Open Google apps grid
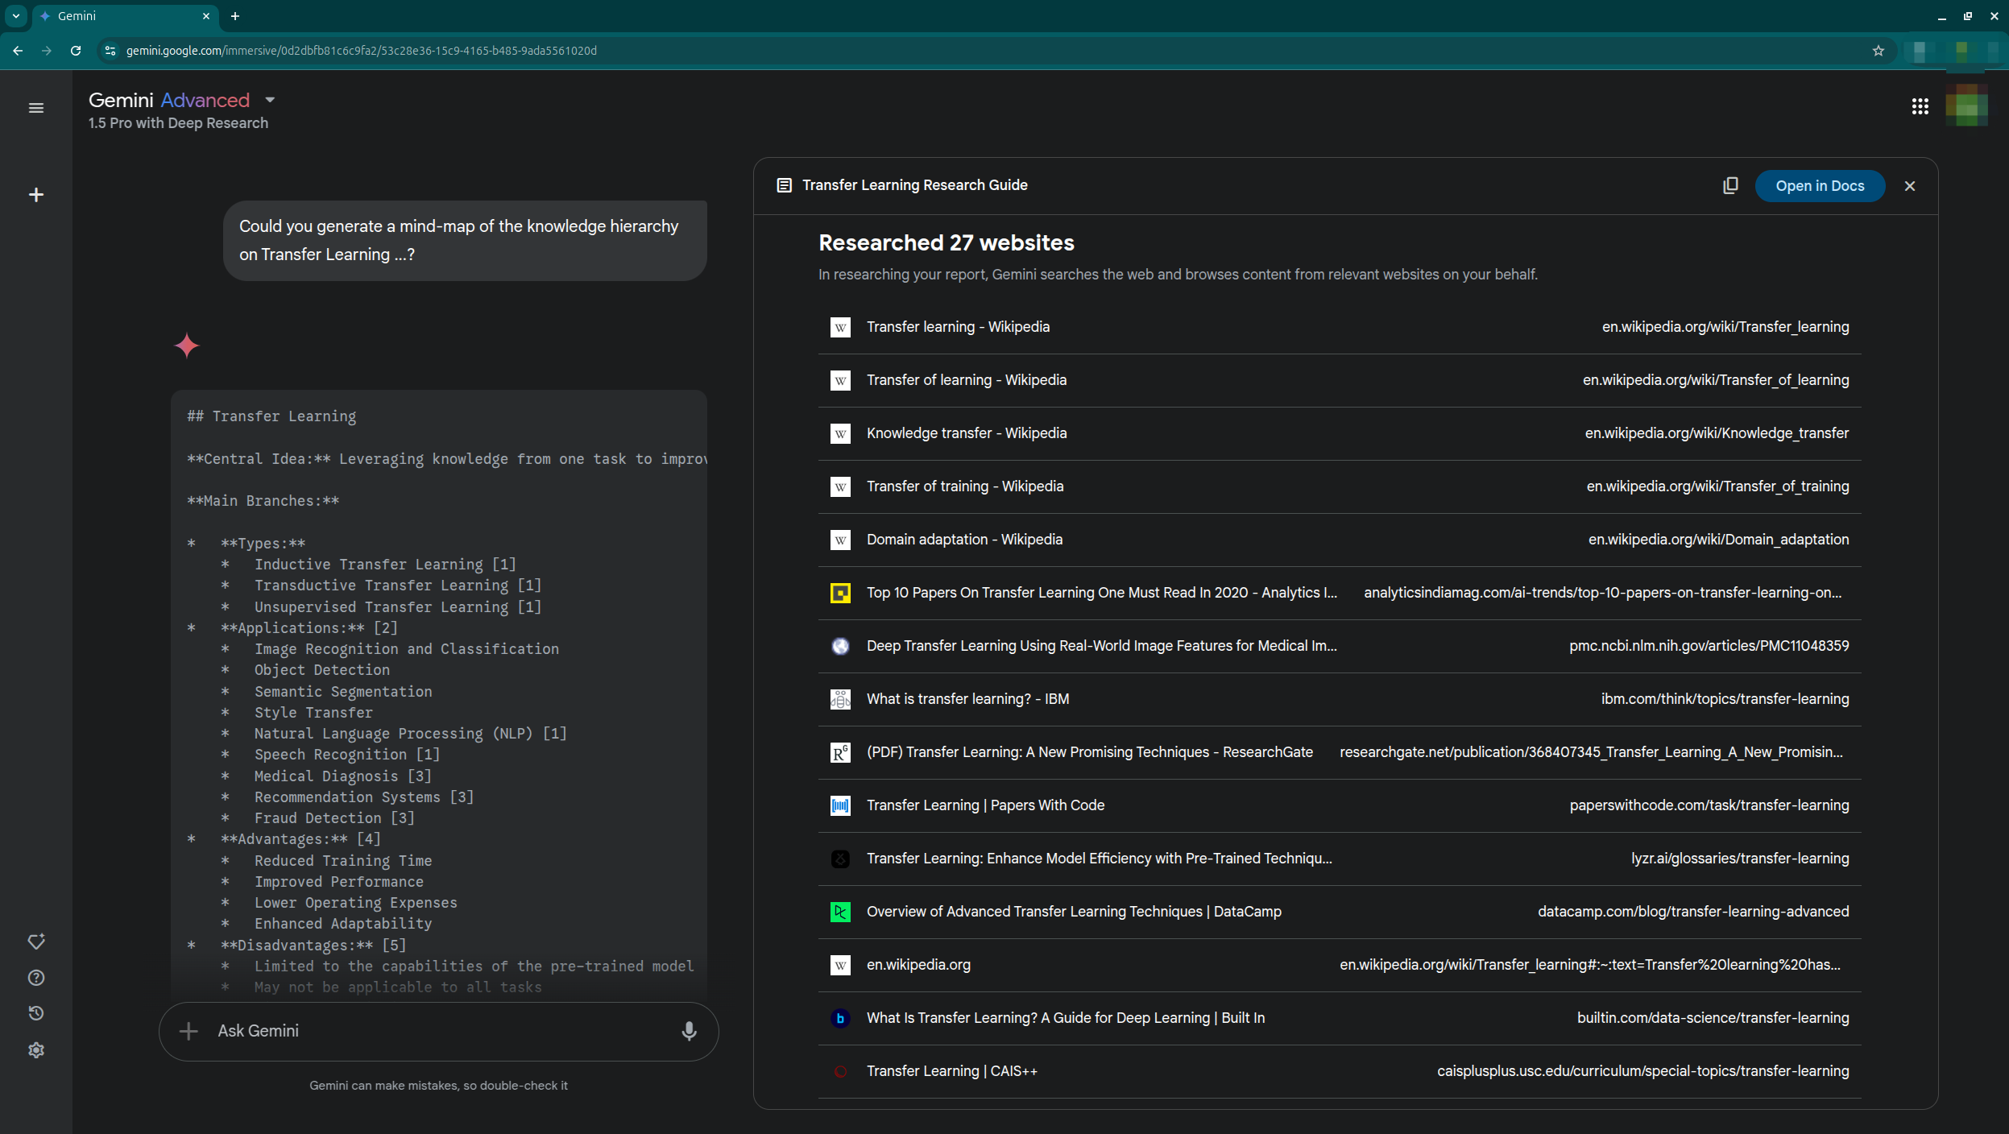Viewport: 2009px width, 1134px height. click(x=1920, y=106)
